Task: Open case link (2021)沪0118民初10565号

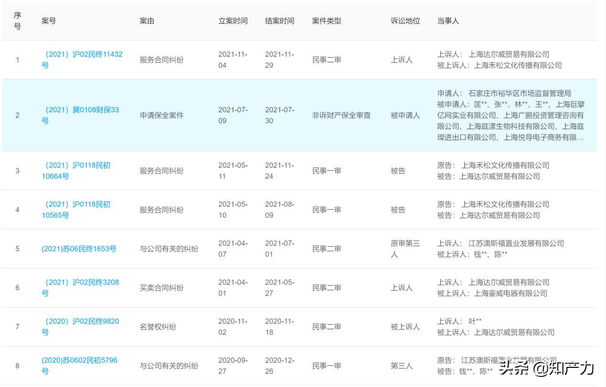Action: click(x=76, y=210)
